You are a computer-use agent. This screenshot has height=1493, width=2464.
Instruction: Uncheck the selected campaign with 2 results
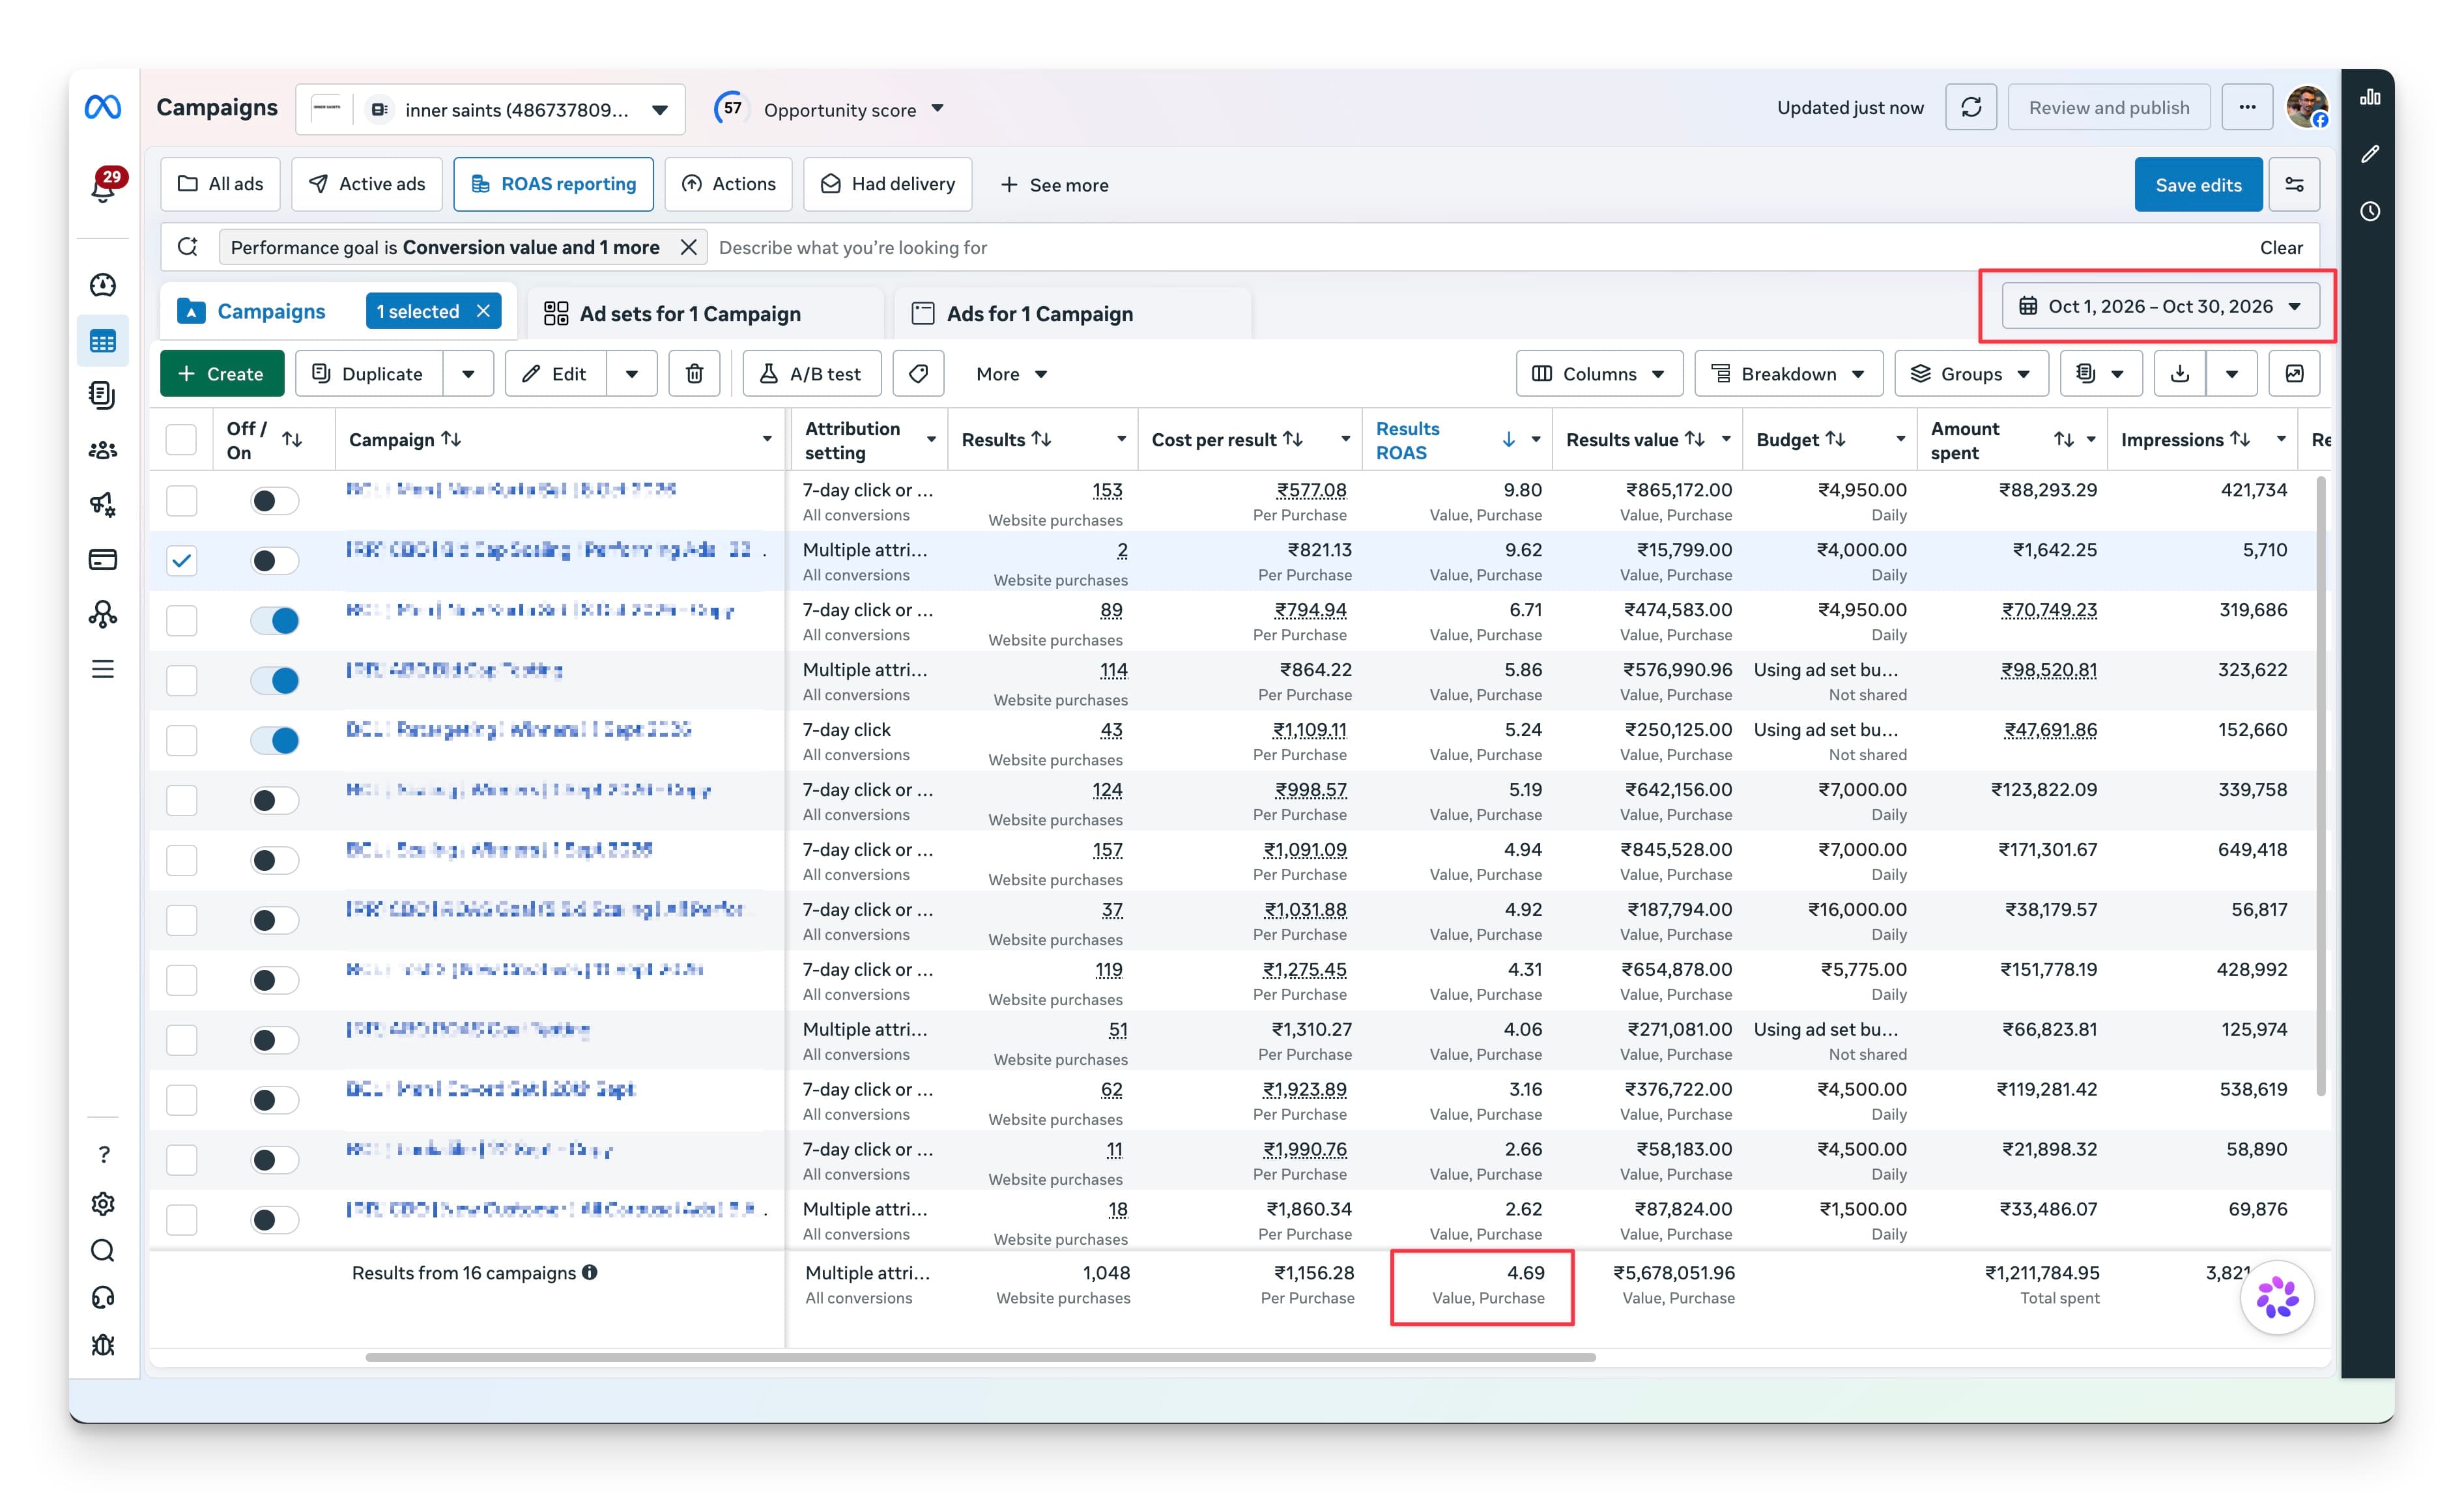181,560
